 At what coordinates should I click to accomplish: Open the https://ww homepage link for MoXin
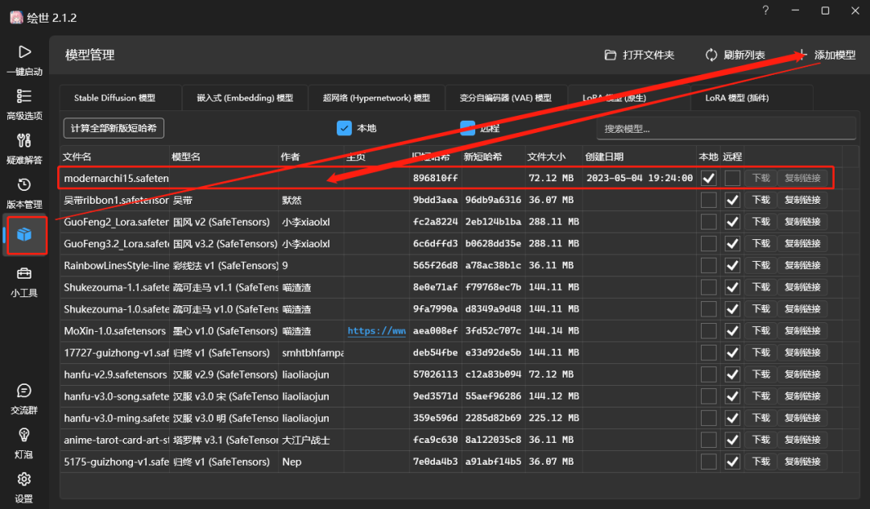[376, 330]
